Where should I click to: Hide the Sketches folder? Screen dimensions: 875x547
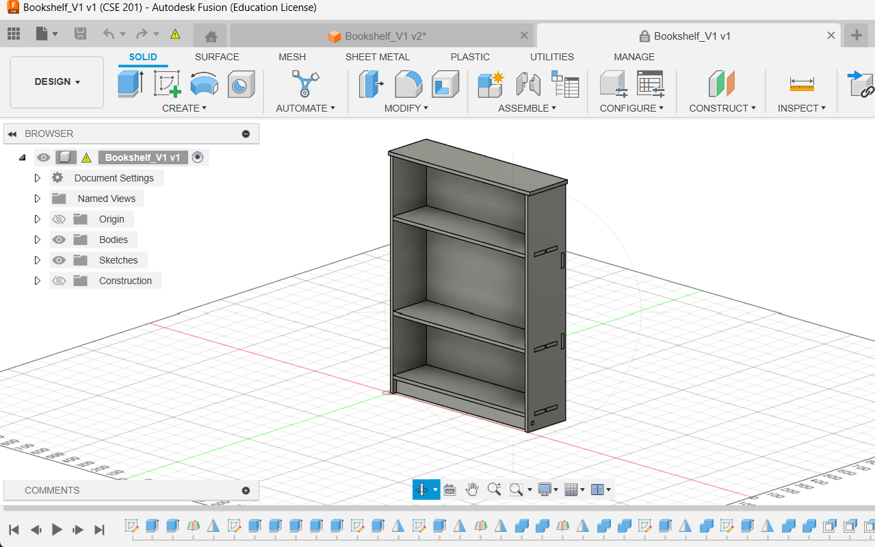pos(59,260)
